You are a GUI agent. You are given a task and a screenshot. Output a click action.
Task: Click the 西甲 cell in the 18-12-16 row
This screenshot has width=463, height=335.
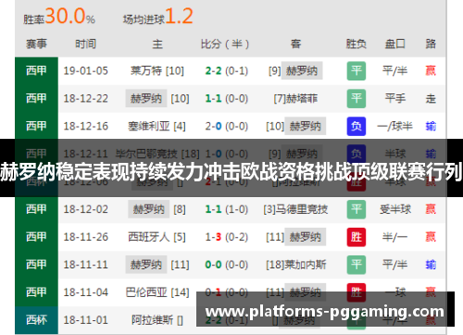[36, 126]
